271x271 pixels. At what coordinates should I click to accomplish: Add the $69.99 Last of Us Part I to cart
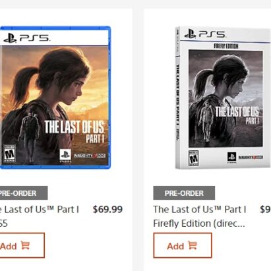coord(22,245)
